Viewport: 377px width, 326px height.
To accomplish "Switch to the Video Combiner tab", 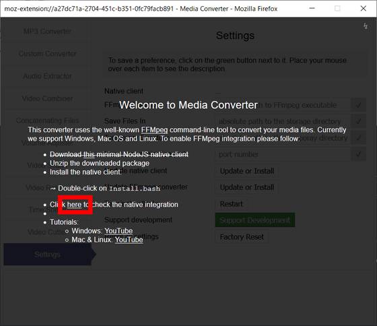I will click(x=47, y=98).
